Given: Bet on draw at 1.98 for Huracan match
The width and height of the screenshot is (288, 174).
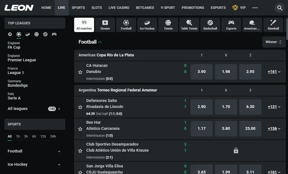Looking at the screenshot, I should [x=226, y=72].
